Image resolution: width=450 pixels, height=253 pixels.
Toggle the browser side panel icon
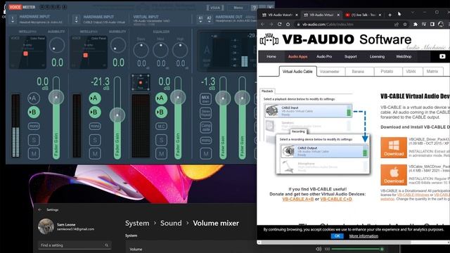(432, 25)
